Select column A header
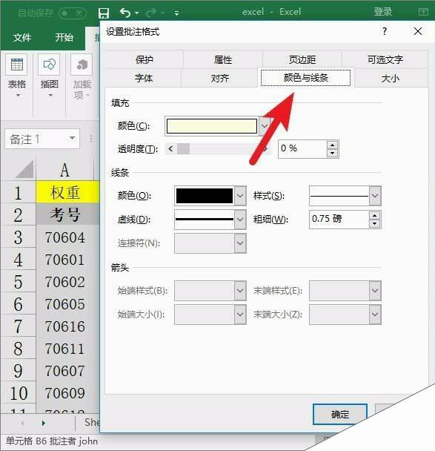Screen dimensions: 435x451 point(65,170)
